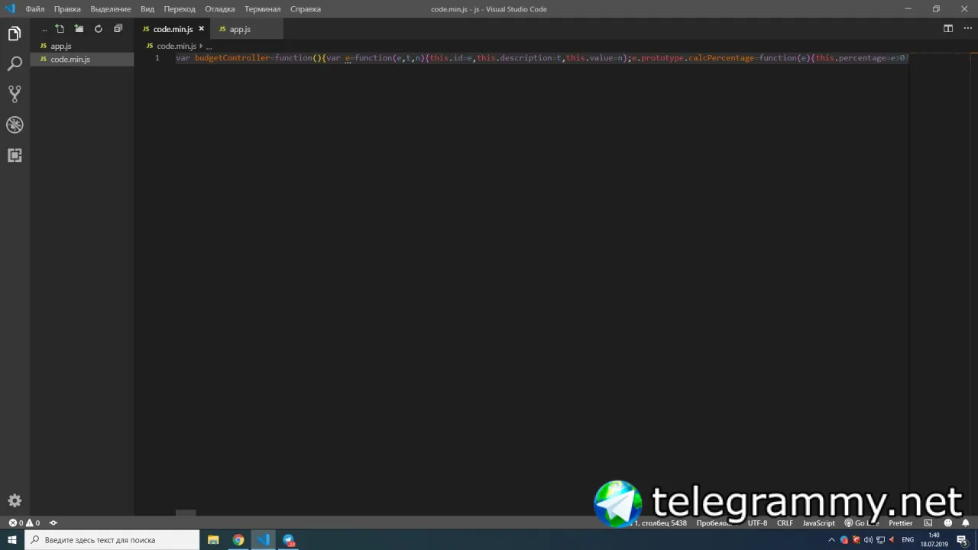Split the editor to the right
This screenshot has width=978, height=550.
(x=948, y=29)
